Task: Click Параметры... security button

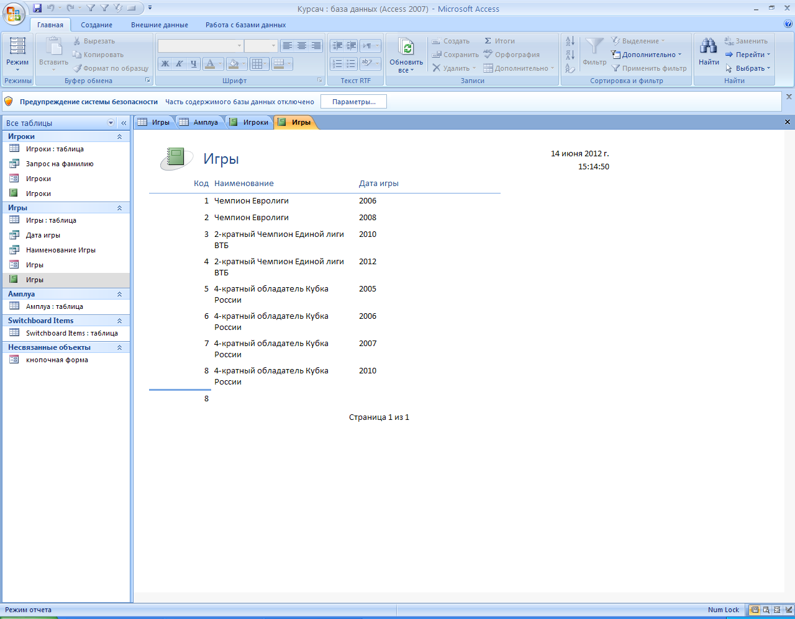Action: (x=353, y=102)
